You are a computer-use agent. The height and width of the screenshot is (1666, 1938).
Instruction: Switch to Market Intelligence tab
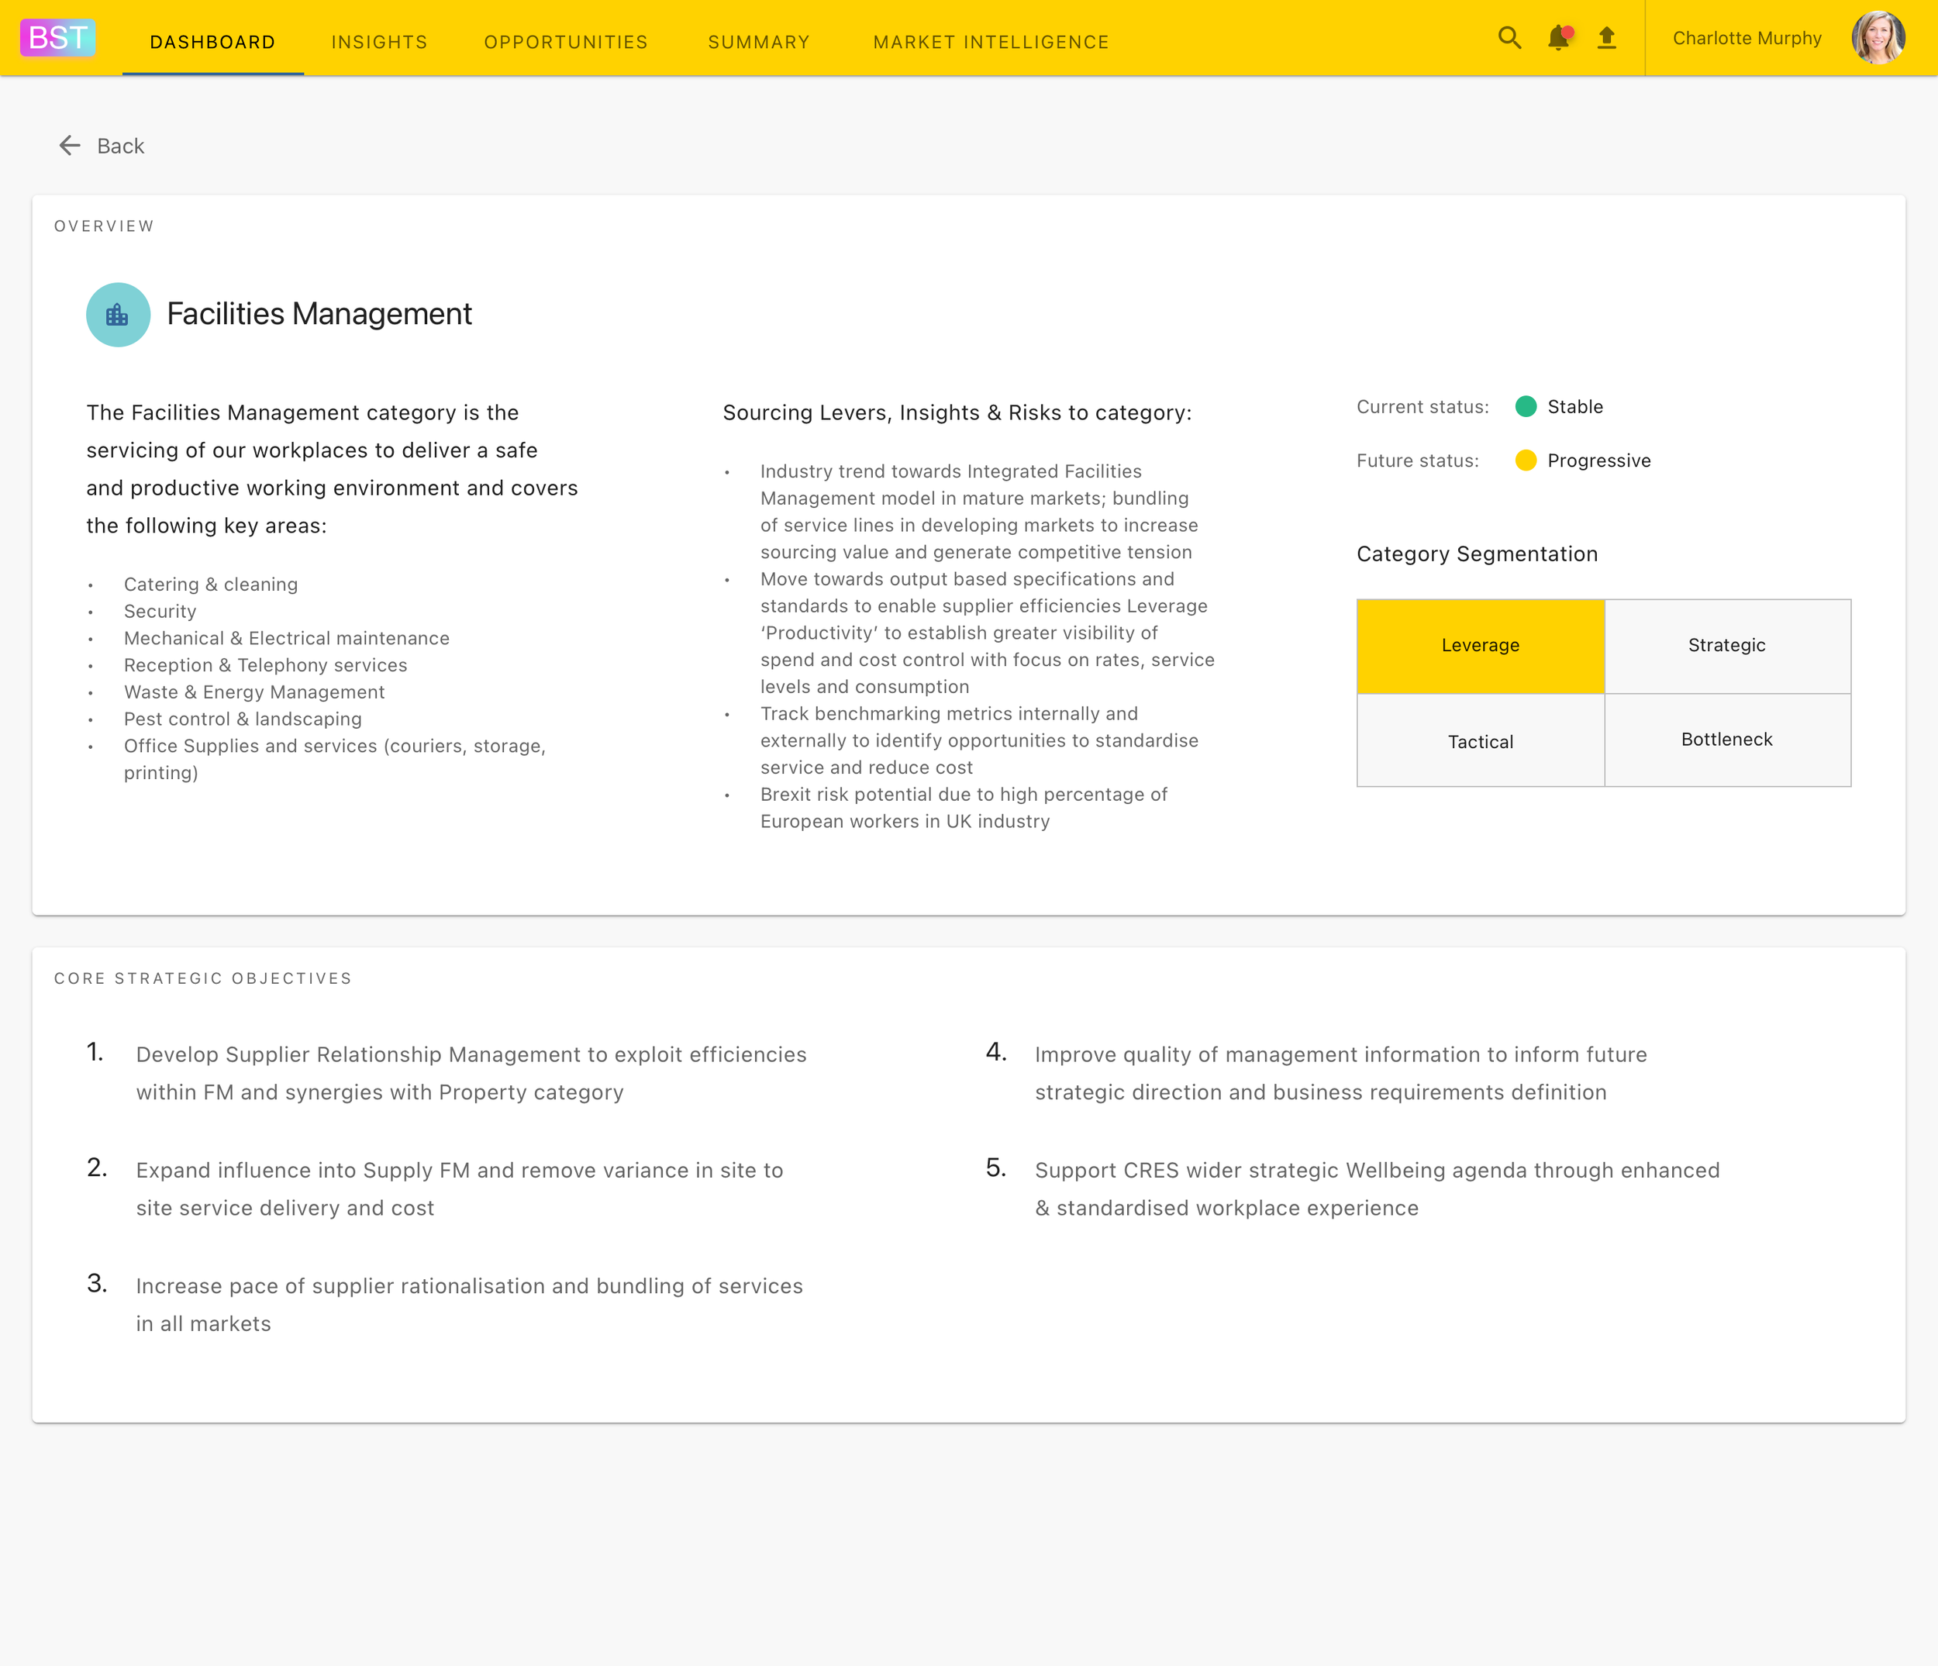pyautogui.click(x=991, y=42)
